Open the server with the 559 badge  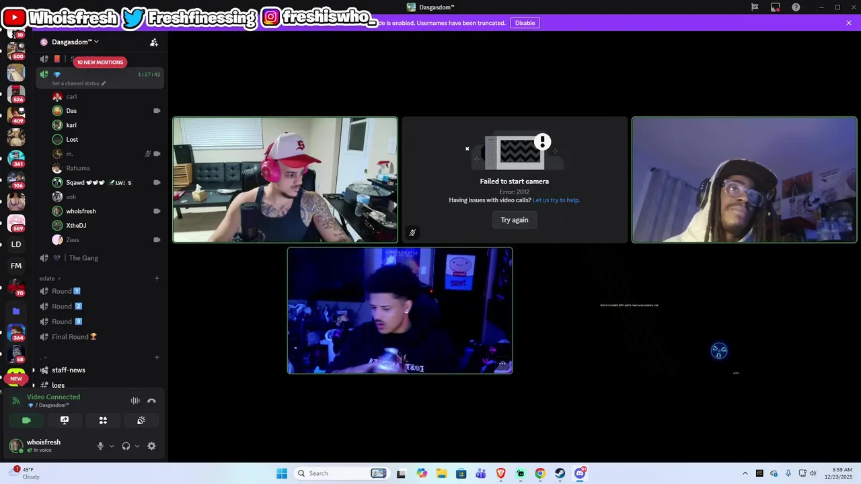tap(16, 223)
